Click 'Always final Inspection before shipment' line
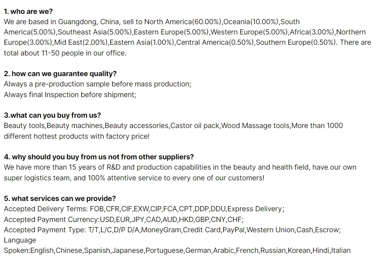The image size is (378, 260). click(x=70, y=95)
